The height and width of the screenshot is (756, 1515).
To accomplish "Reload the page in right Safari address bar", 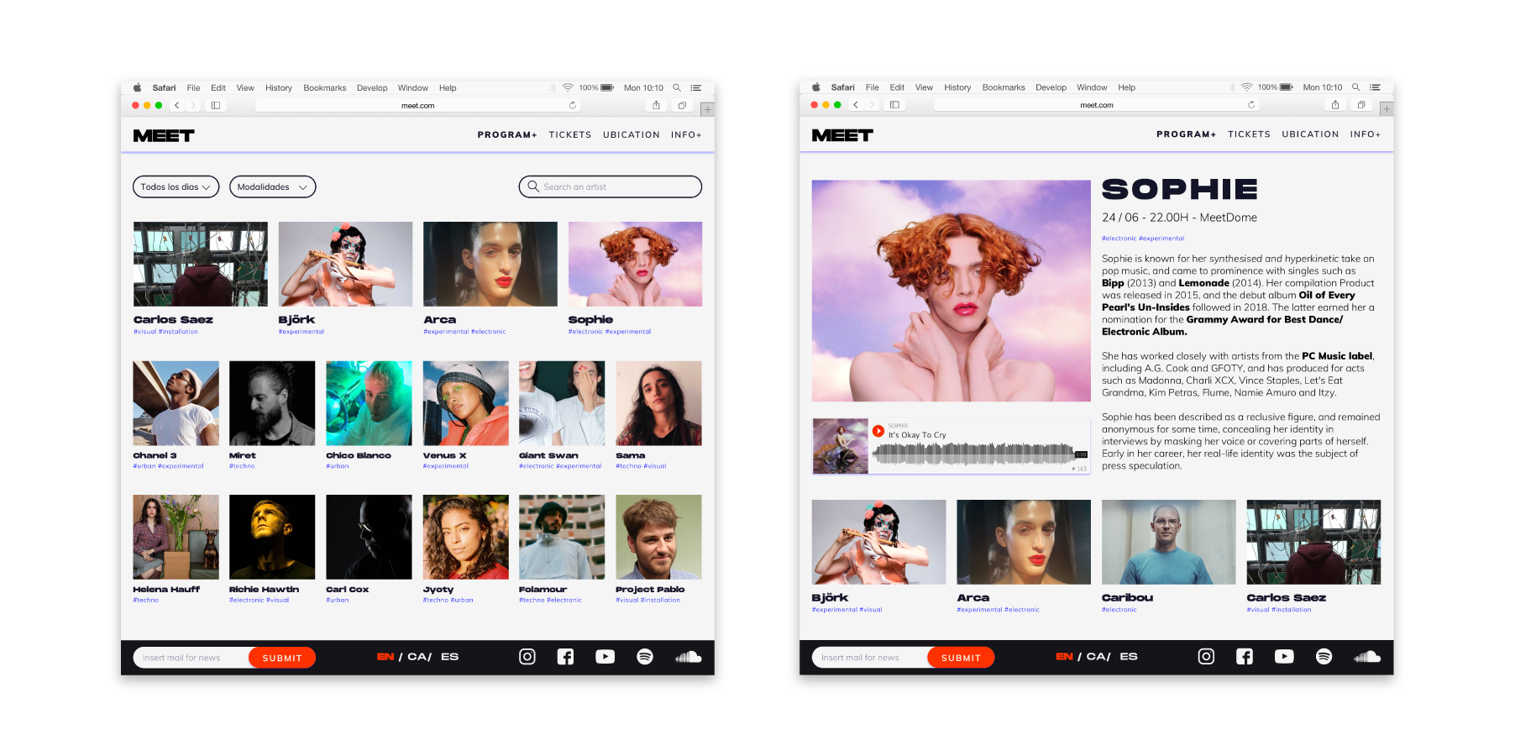I will coord(1251,105).
